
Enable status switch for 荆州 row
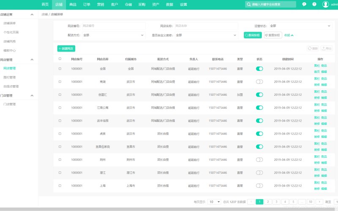pos(259,160)
